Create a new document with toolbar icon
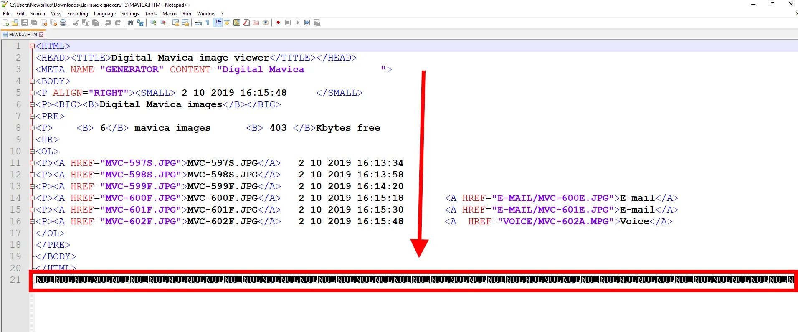798x332 pixels. point(6,23)
